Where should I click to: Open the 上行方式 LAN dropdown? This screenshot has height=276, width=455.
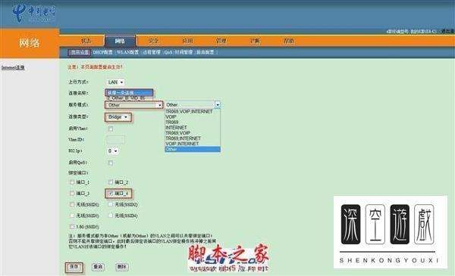point(115,82)
